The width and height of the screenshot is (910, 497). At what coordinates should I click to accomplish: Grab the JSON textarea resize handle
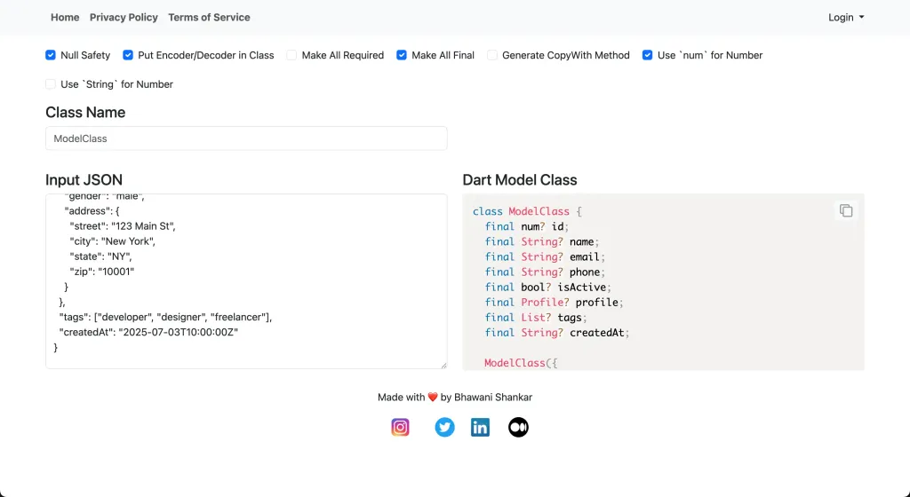point(443,365)
